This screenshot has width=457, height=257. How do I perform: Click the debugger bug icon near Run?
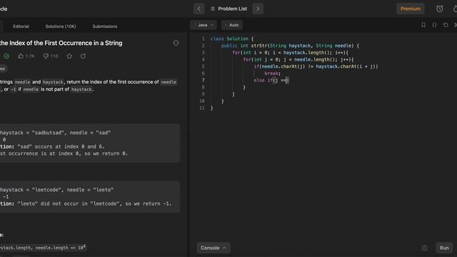[424, 248]
